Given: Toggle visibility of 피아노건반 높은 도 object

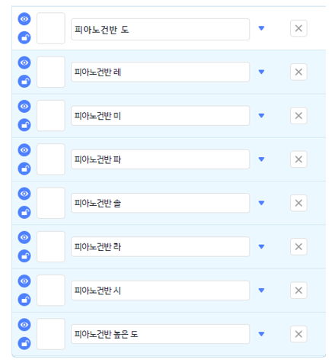Looking at the screenshot, I should point(24,325).
